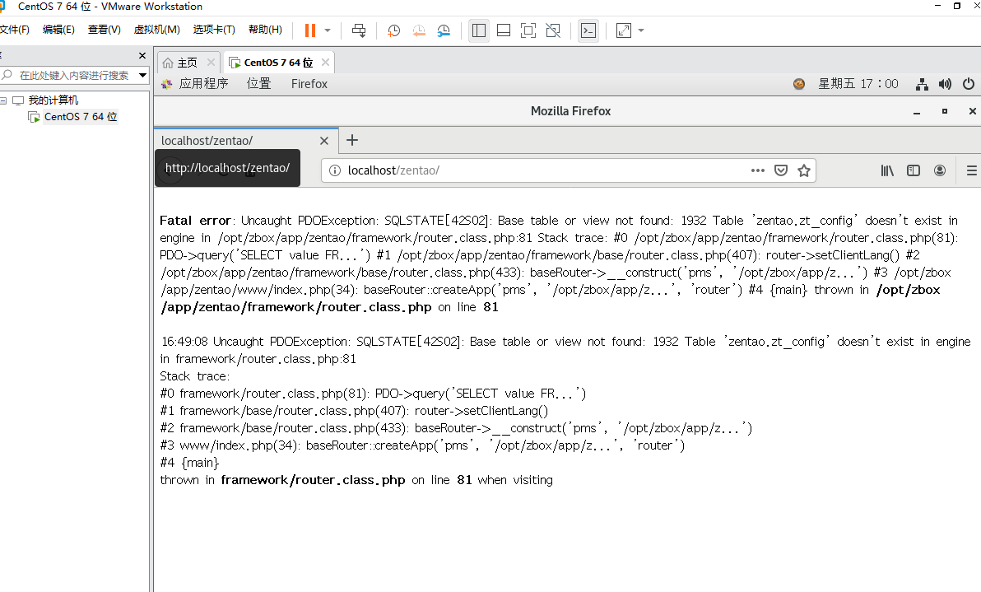Viewport: 981px width, 592px height.
Task: Open the 查看(V) menu
Action: (104, 30)
